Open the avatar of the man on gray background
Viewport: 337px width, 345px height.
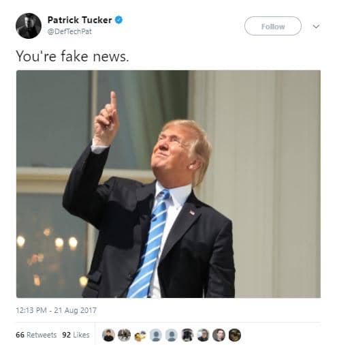tap(219, 335)
